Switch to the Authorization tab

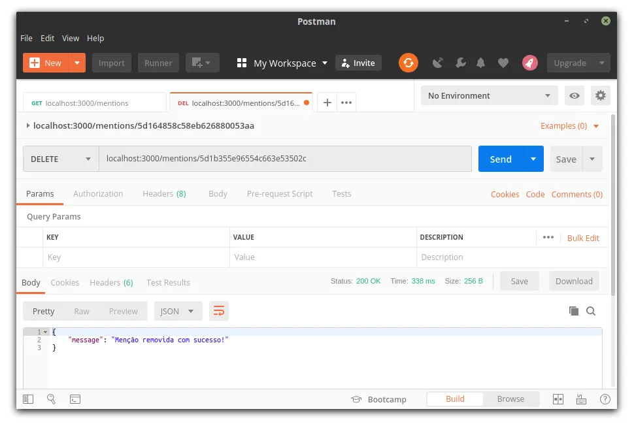(x=98, y=194)
